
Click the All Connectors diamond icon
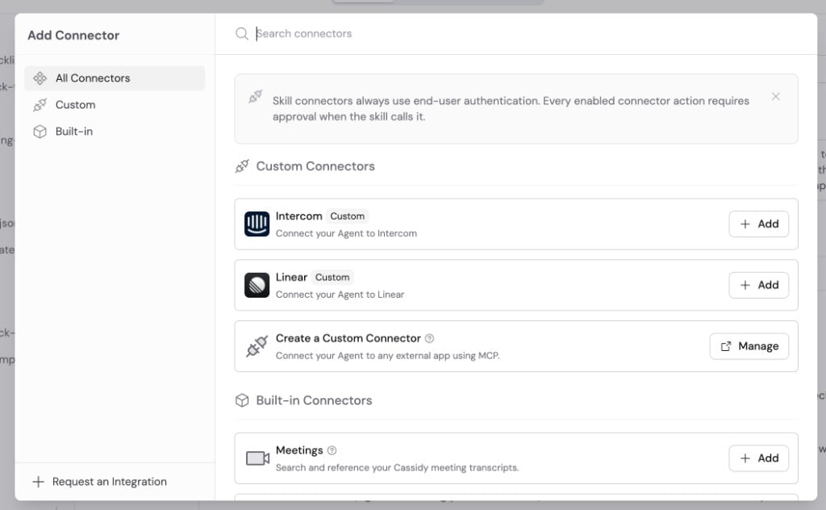tap(40, 78)
